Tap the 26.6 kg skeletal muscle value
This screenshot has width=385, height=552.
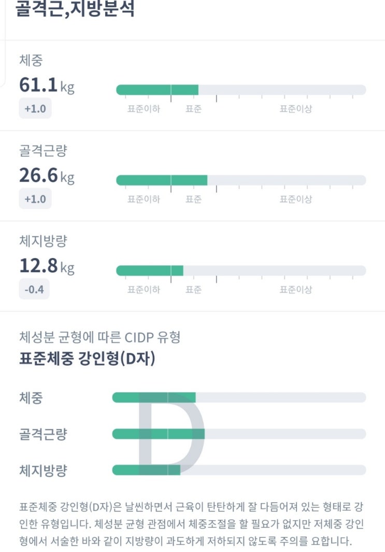47,176
